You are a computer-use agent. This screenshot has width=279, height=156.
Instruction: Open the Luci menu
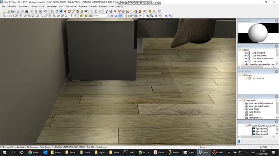61,6
